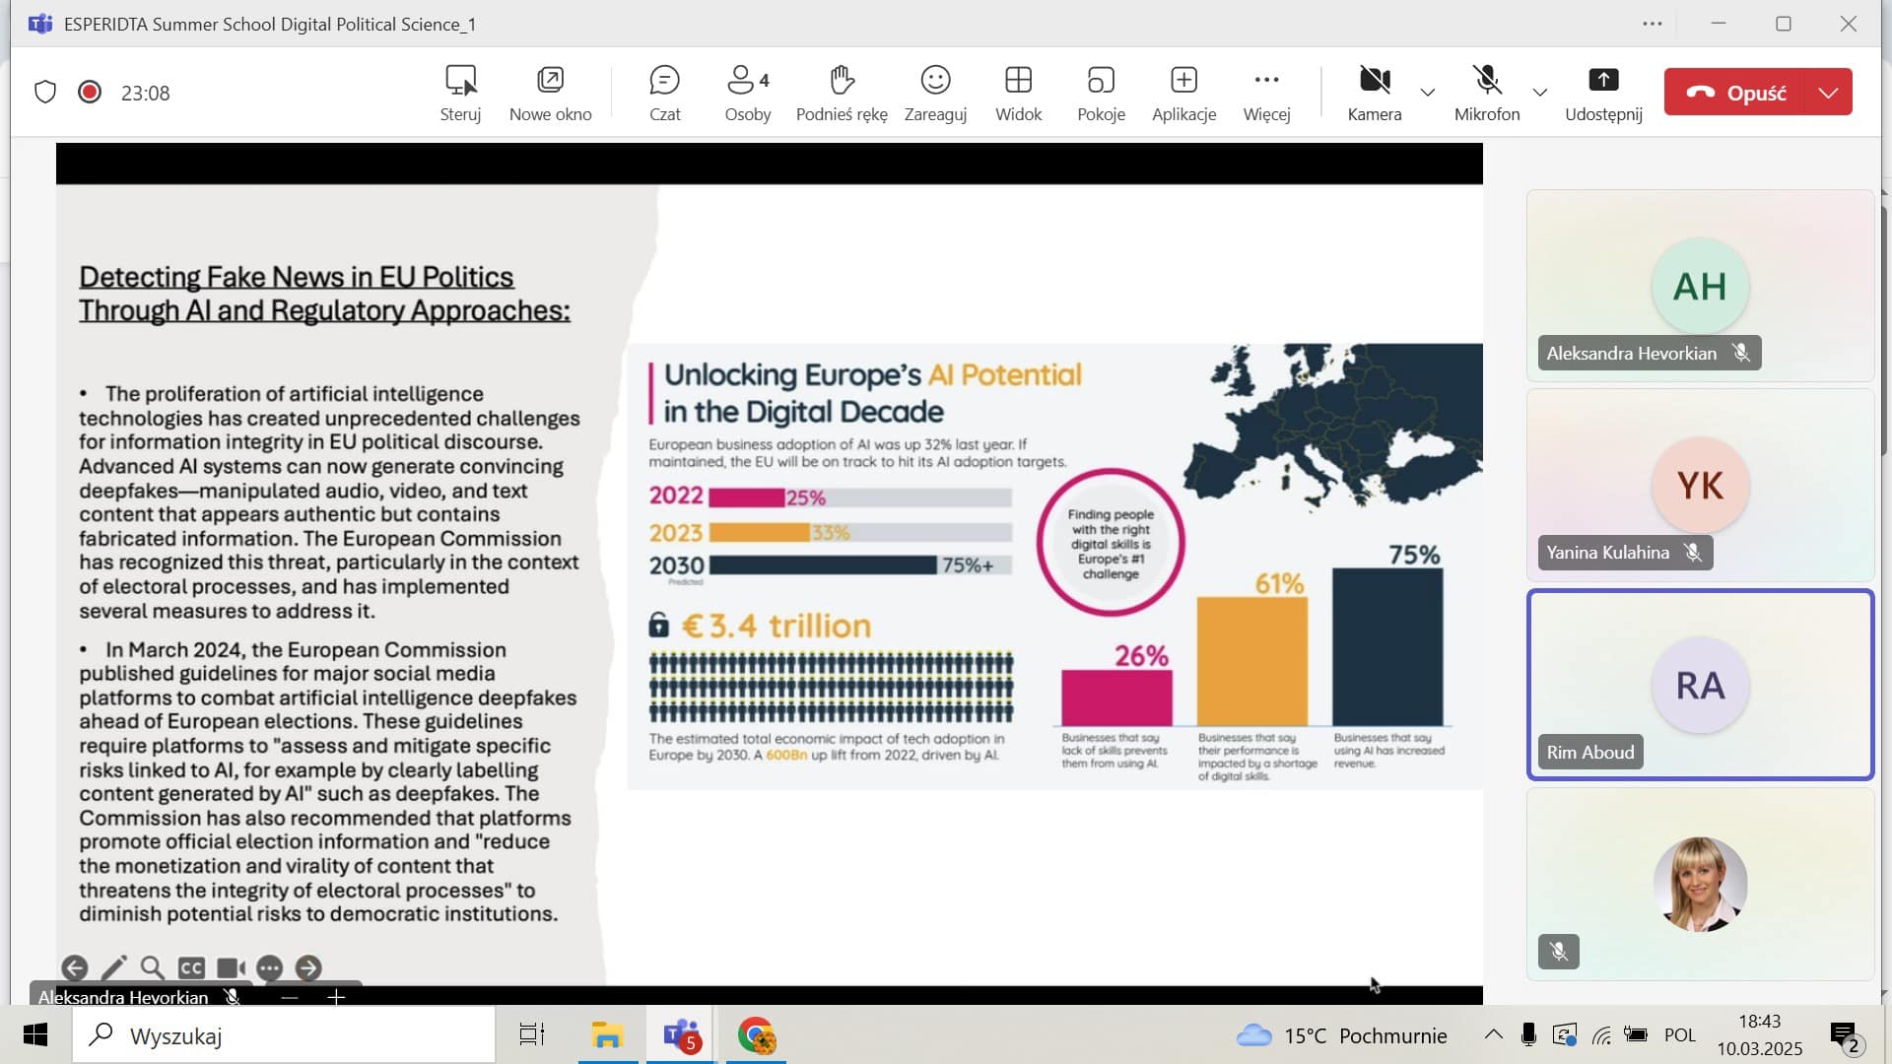The width and height of the screenshot is (1892, 1064).
Task: Advance to the next slide arrow
Action: click(x=308, y=968)
